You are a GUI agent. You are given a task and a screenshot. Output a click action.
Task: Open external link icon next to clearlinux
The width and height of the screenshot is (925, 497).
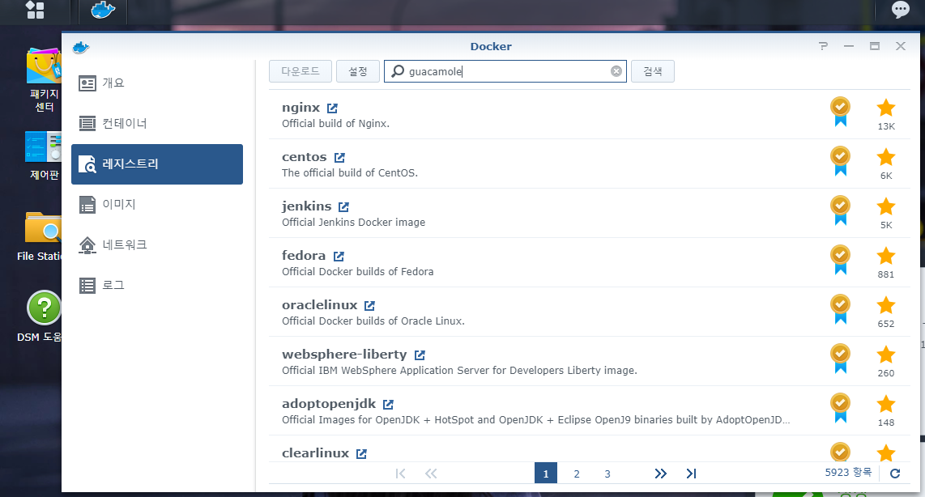pyautogui.click(x=361, y=454)
